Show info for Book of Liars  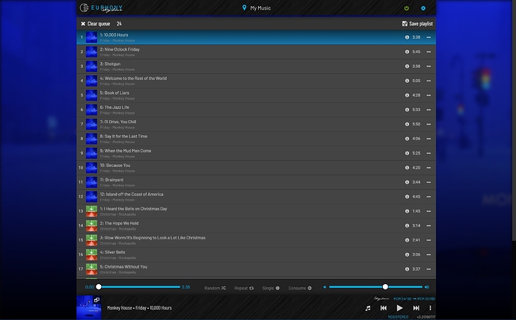[407, 95]
